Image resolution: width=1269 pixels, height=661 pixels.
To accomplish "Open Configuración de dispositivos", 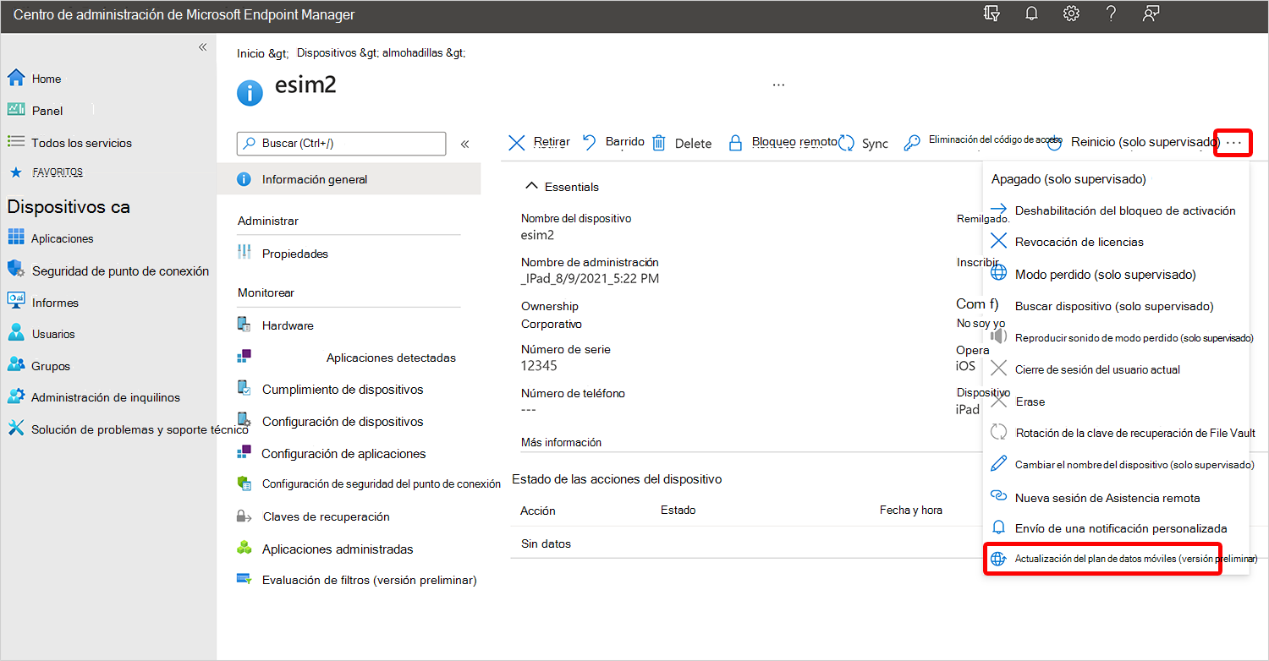I will 343,422.
